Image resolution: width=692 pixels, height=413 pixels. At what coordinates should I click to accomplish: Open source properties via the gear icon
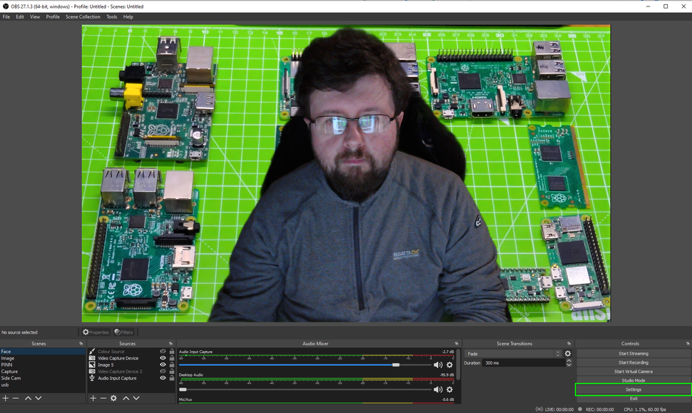click(113, 398)
